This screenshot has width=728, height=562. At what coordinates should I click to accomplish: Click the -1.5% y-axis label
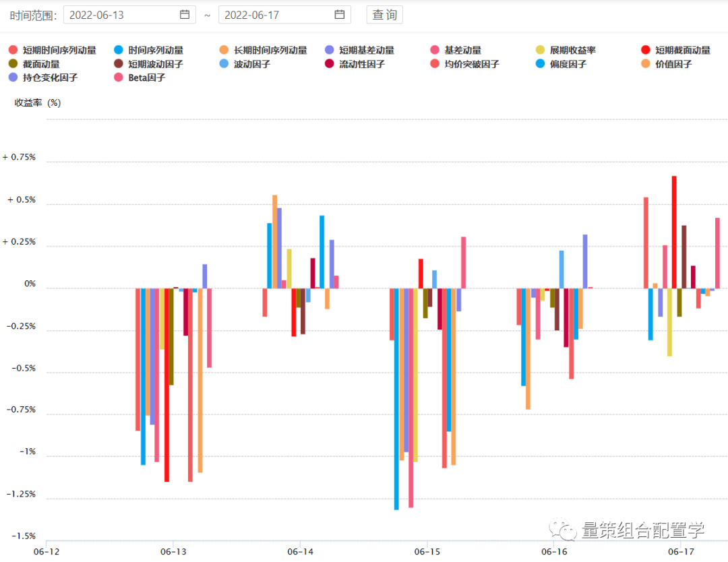point(24,536)
